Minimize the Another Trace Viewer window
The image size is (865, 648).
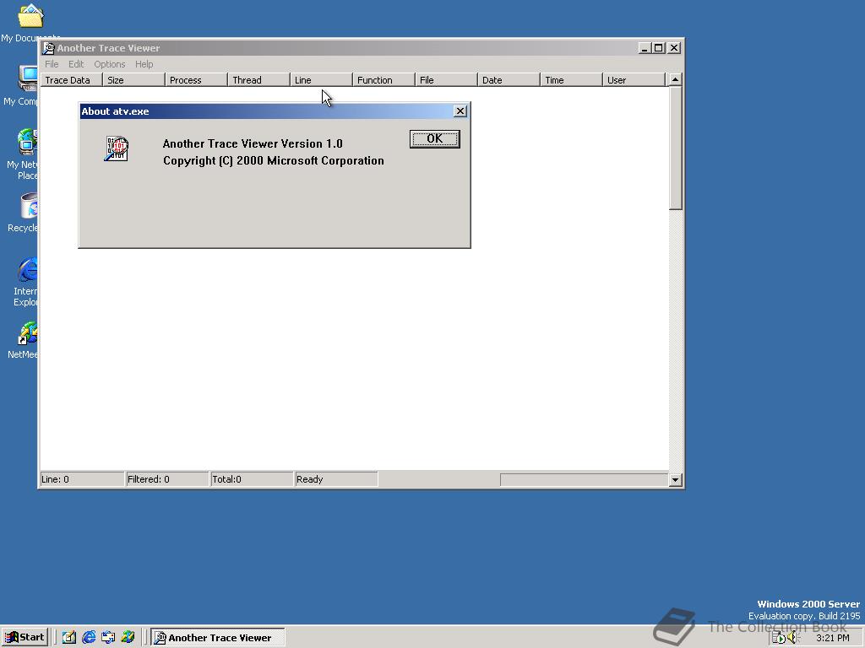(645, 48)
